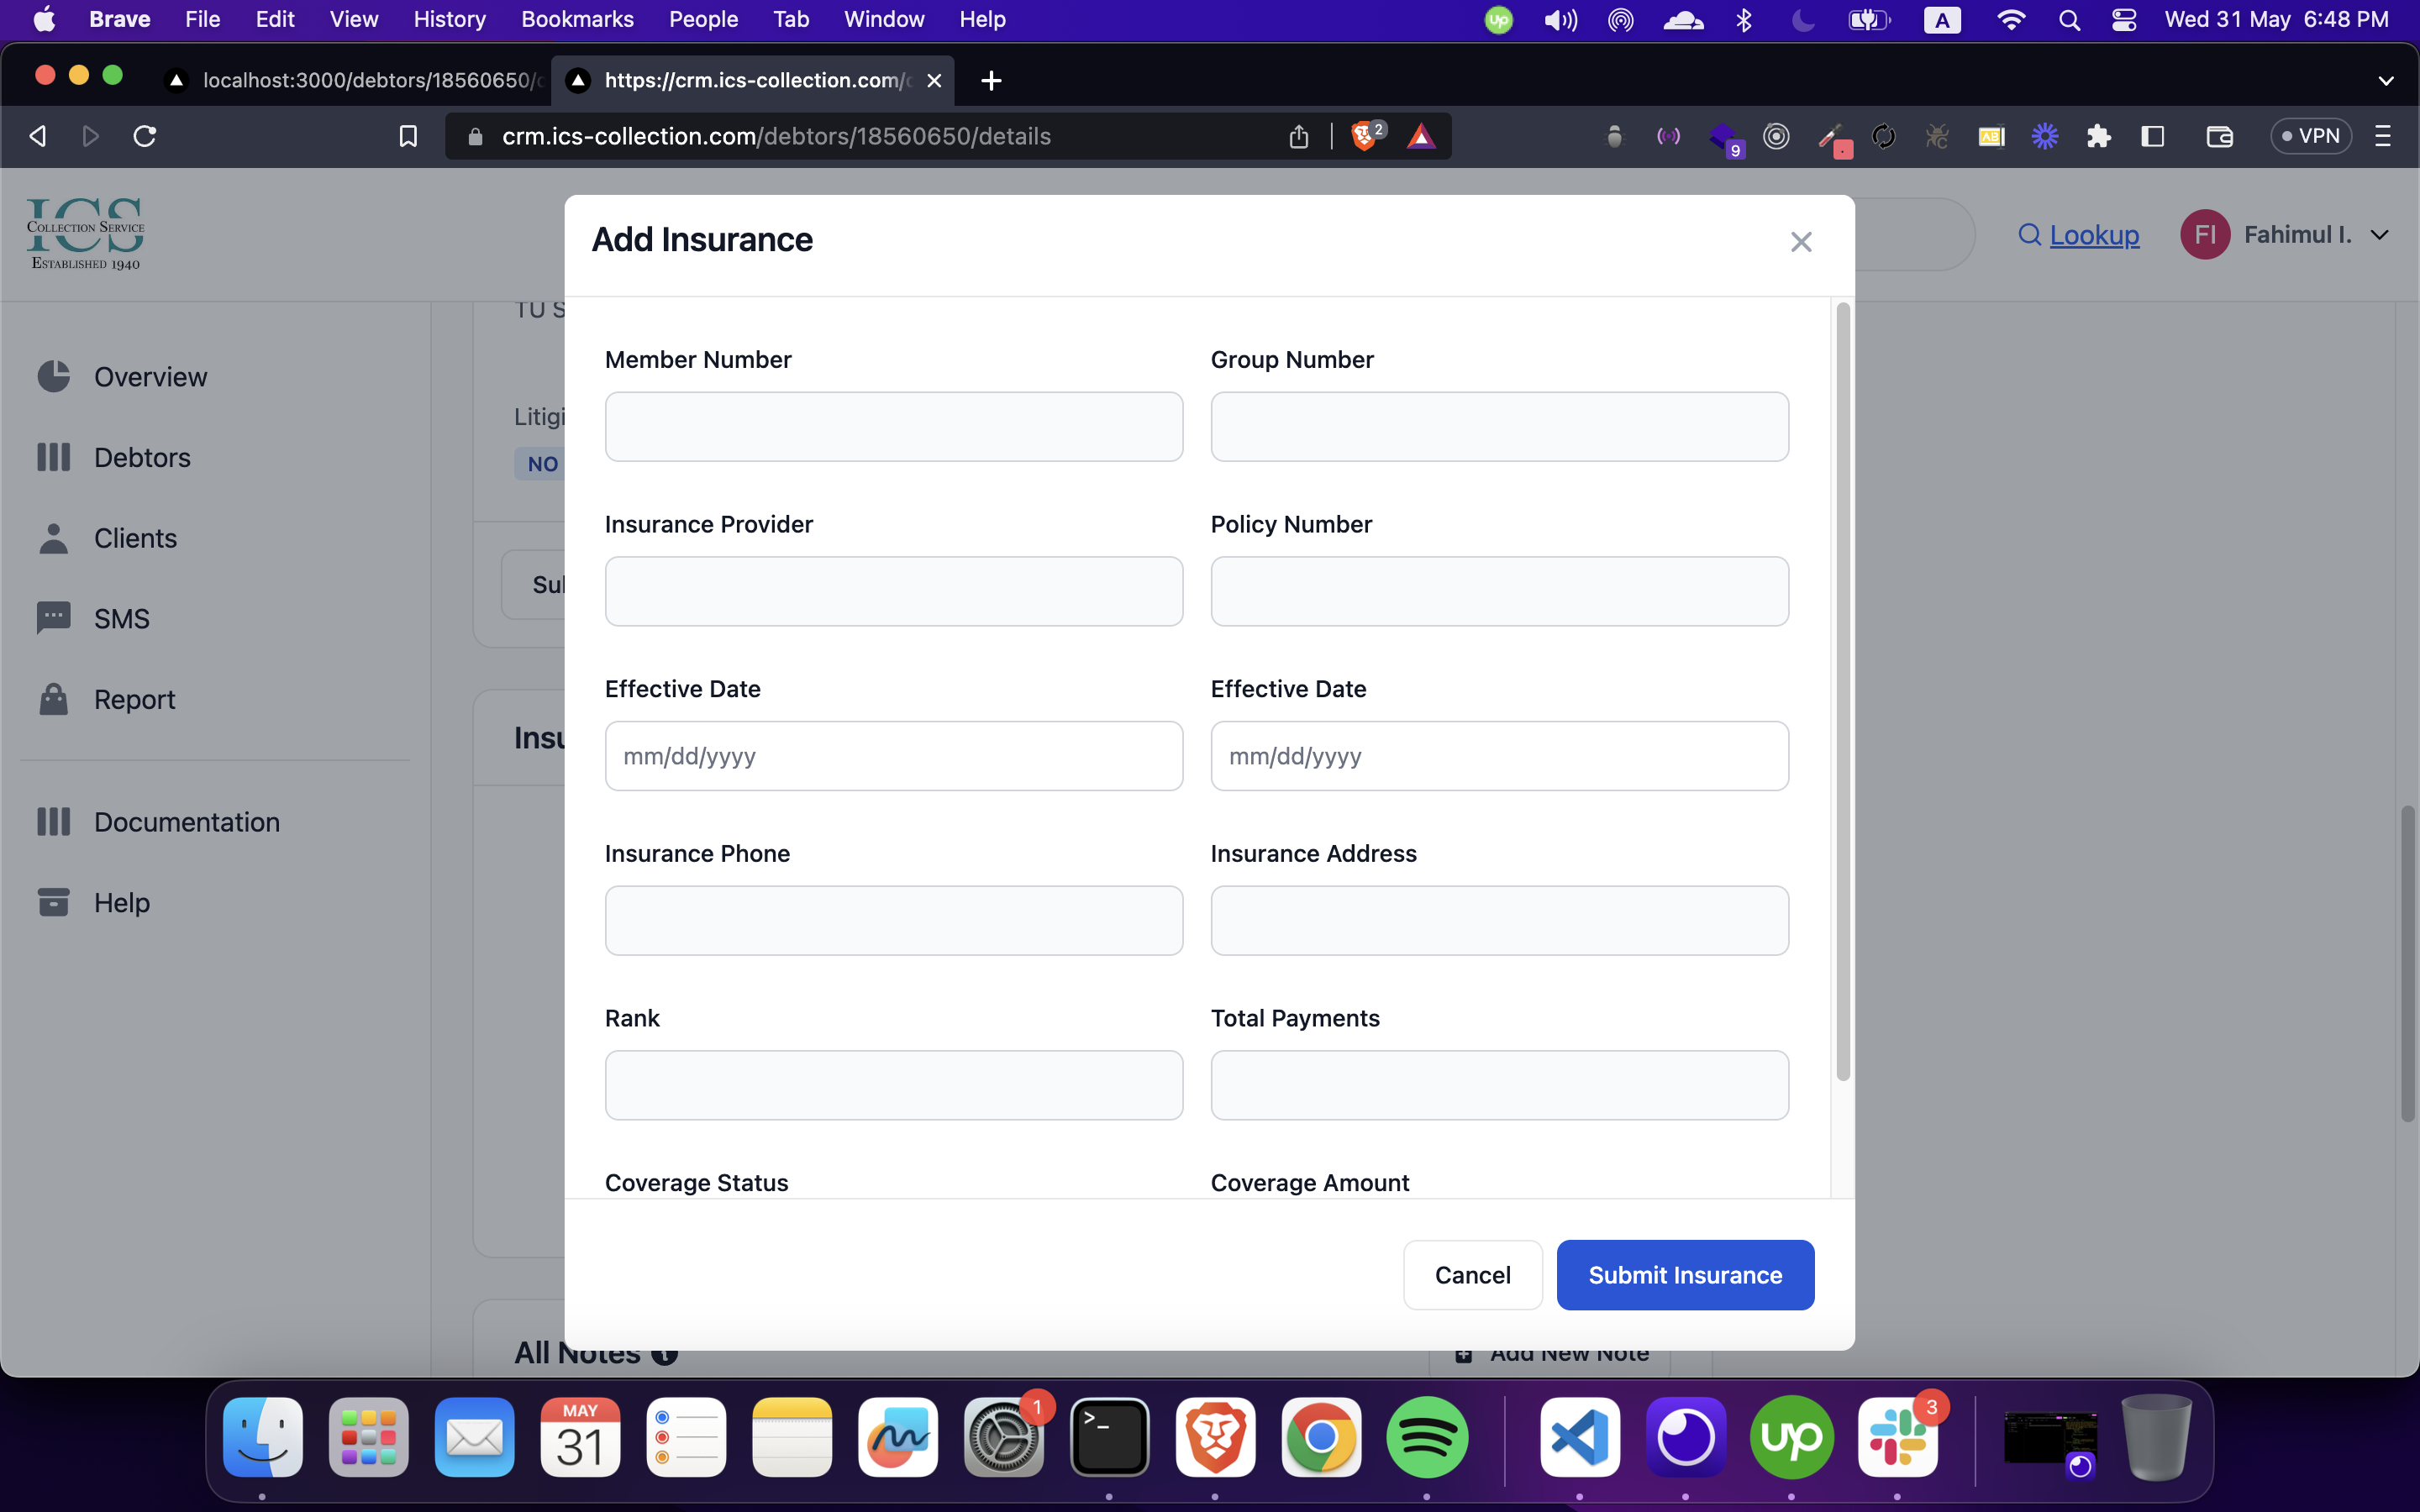Open the tab search dropdown arrow
Image resolution: width=2420 pixels, height=1512 pixels.
2385,81
